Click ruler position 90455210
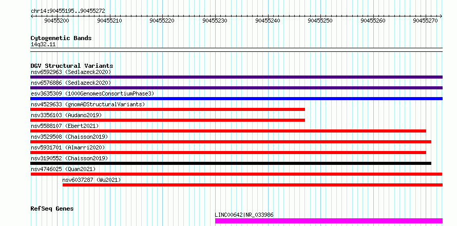The width and height of the screenshot is (457, 226). 109,21
